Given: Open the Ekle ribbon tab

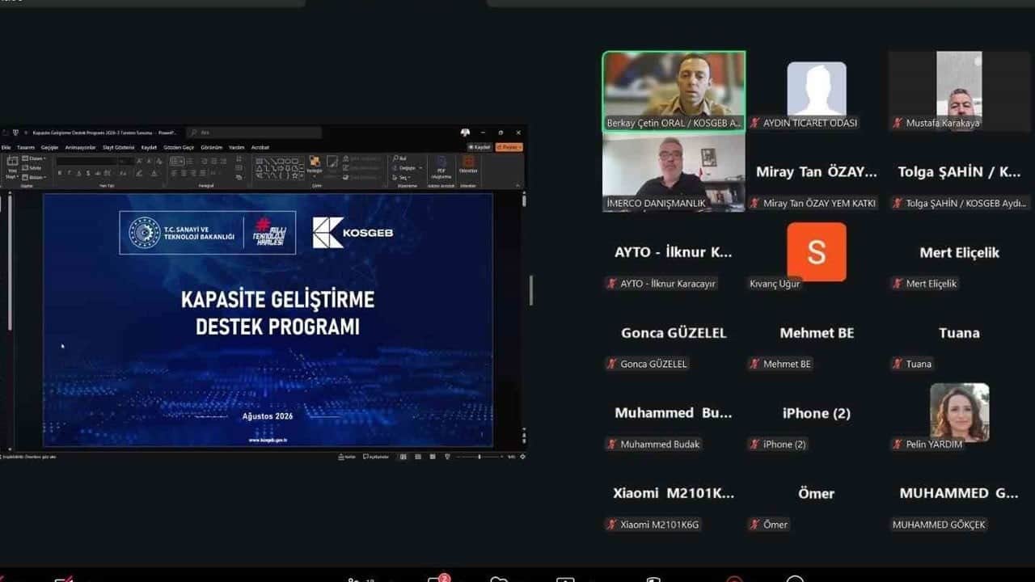Looking at the screenshot, I should (x=6, y=147).
